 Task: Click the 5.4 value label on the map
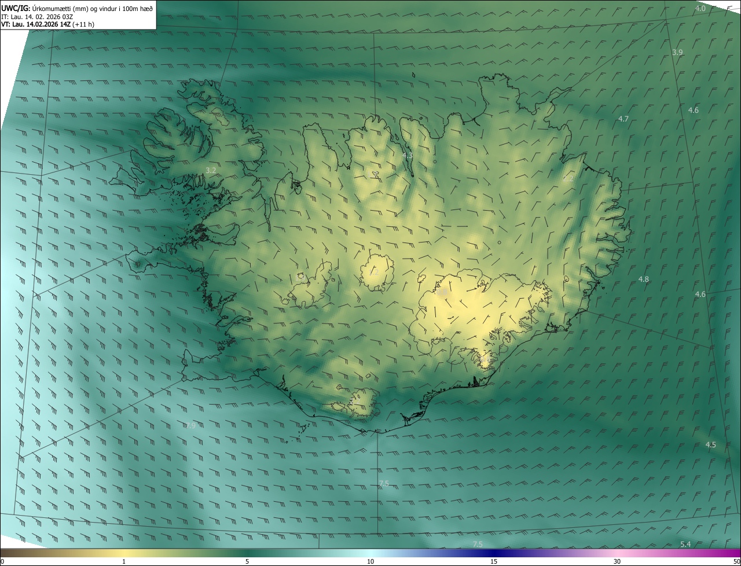point(685,544)
